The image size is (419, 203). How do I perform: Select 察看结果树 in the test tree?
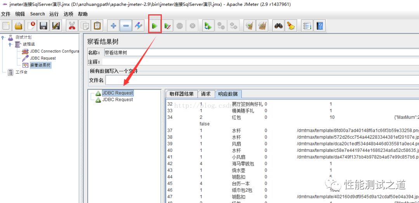[40, 65]
